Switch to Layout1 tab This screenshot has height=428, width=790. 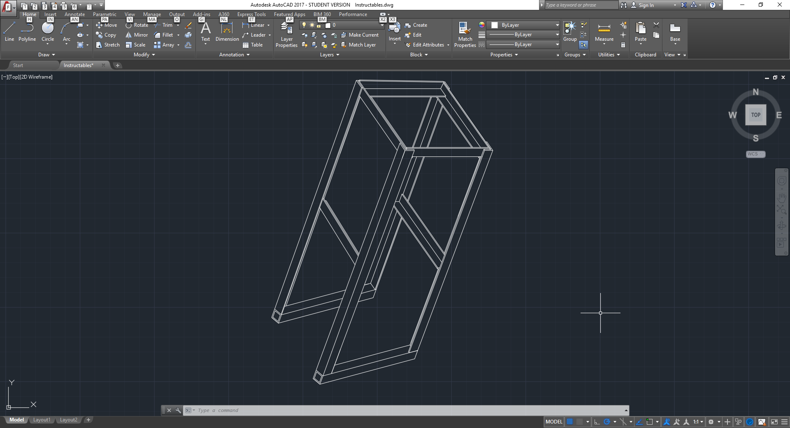pyautogui.click(x=42, y=420)
